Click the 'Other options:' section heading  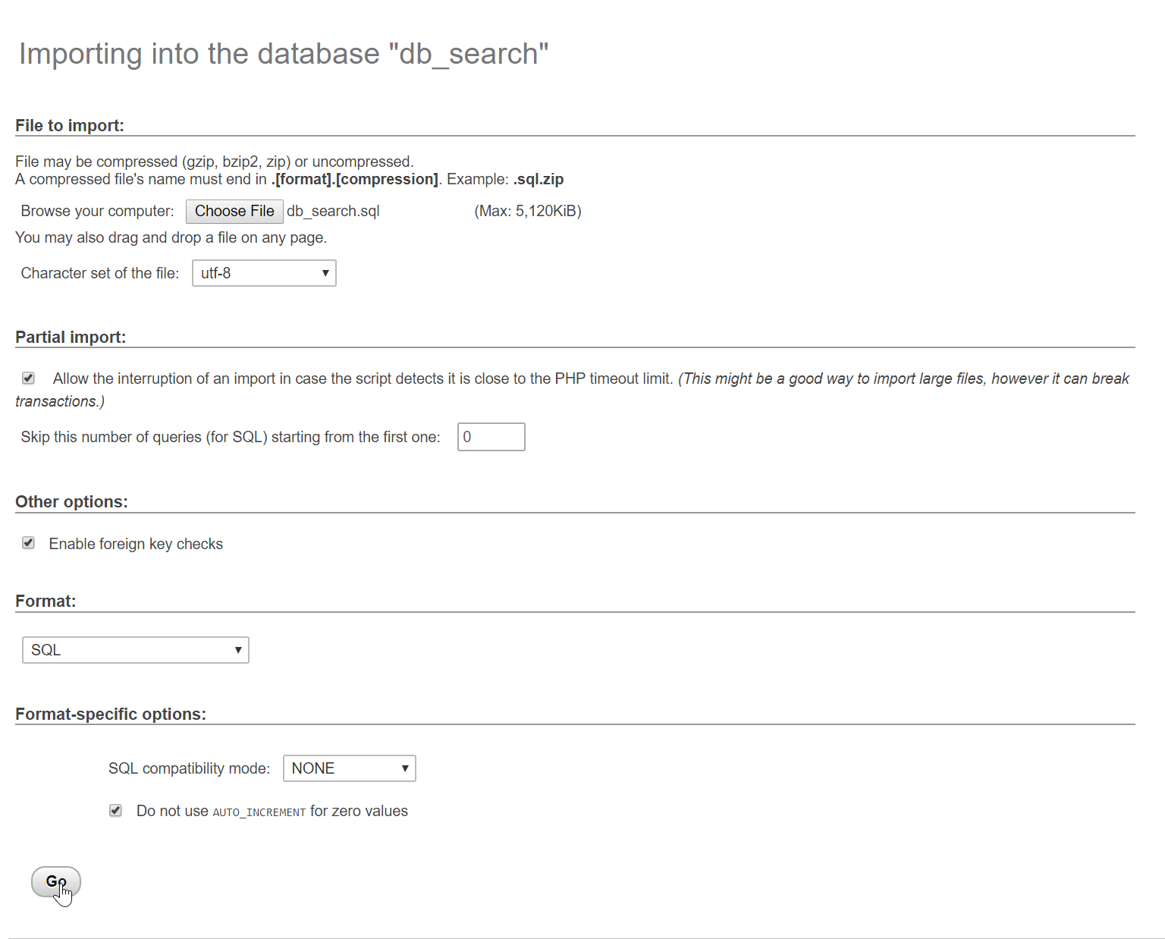pos(71,502)
